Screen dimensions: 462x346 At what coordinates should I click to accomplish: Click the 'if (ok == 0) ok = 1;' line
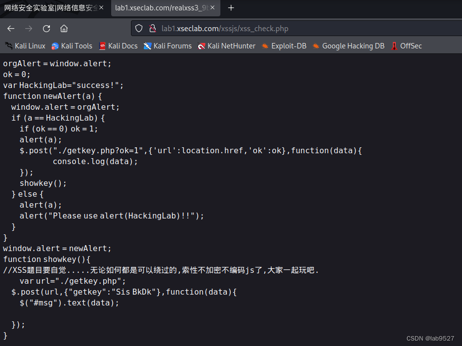(x=59, y=129)
